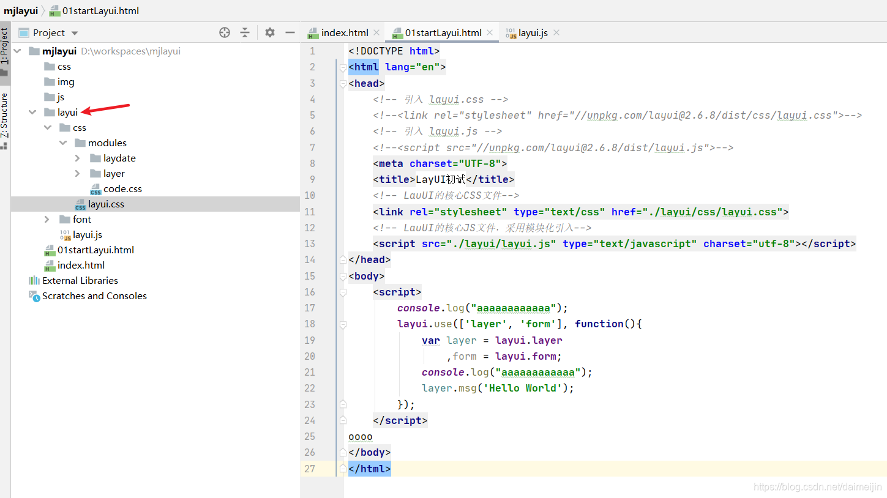Image resolution: width=887 pixels, height=498 pixels.
Task: Click 01startLayui.html breadcrumb in navigation bar
Action: (x=94, y=10)
